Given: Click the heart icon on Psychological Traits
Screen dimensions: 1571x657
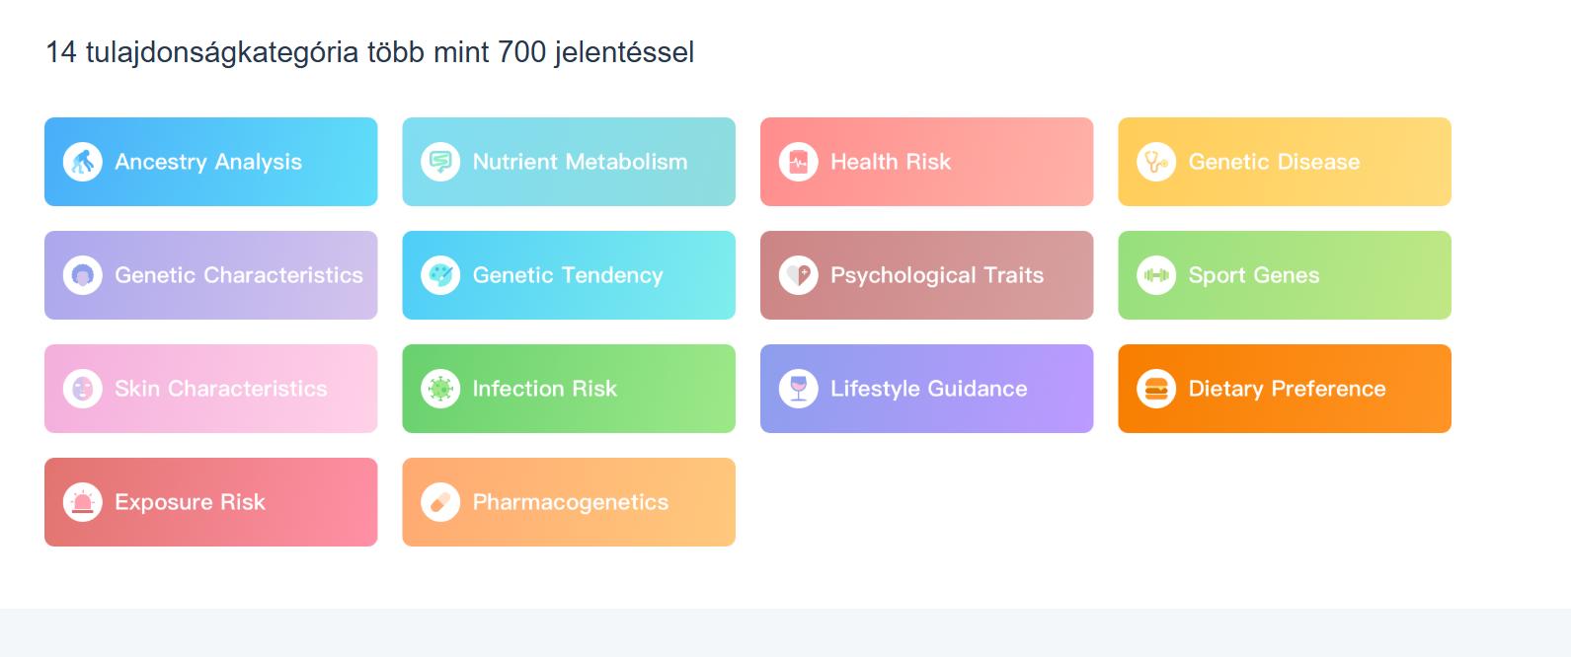Looking at the screenshot, I should click(799, 275).
